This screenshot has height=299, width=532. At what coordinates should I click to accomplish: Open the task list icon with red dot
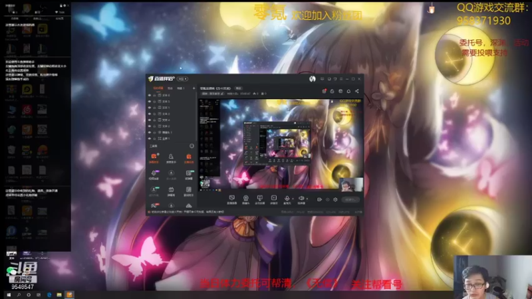324,91
